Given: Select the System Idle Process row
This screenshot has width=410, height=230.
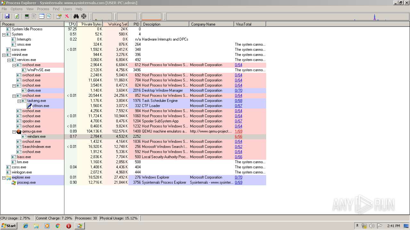Looking at the screenshot, I should pos(133,29).
